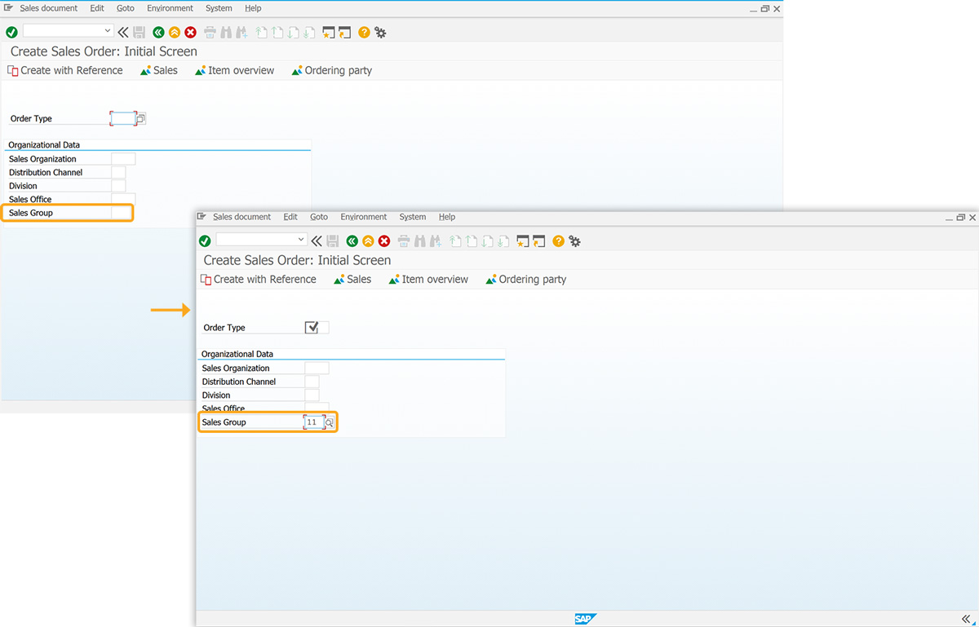Click Create New Session icon in front window
979x627 pixels.
point(522,241)
